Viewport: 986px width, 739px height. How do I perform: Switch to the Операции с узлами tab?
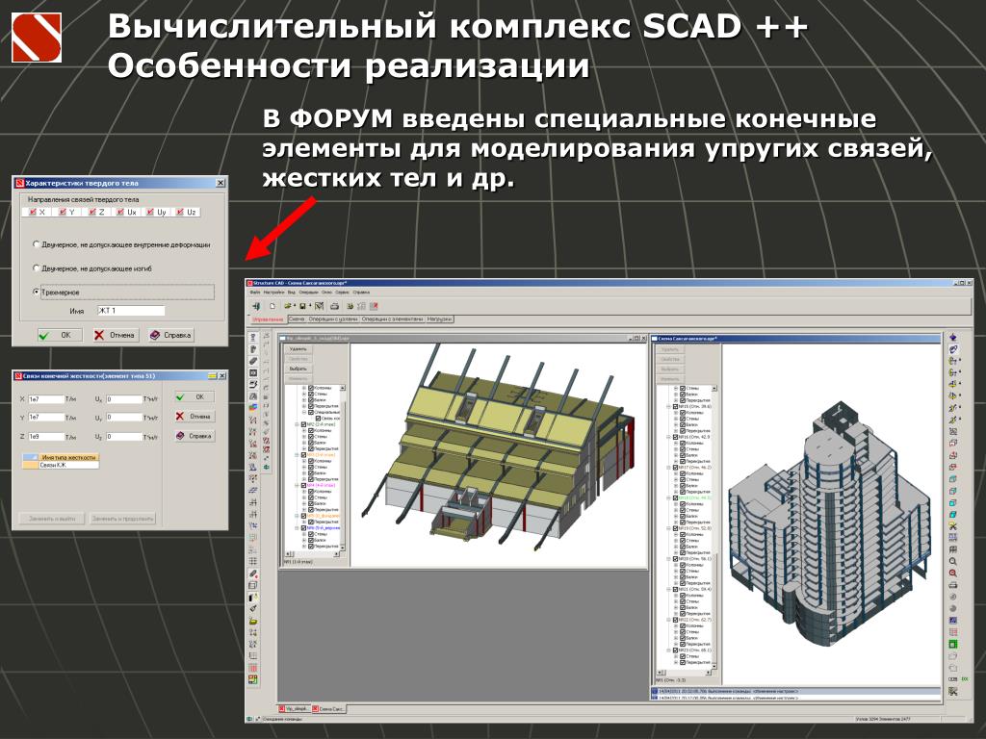point(333,319)
